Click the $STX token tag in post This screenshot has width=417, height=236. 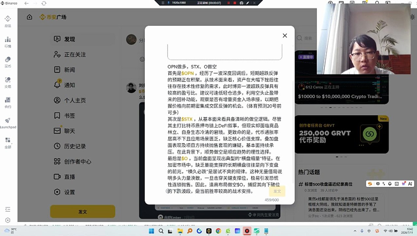pos(187,119)
